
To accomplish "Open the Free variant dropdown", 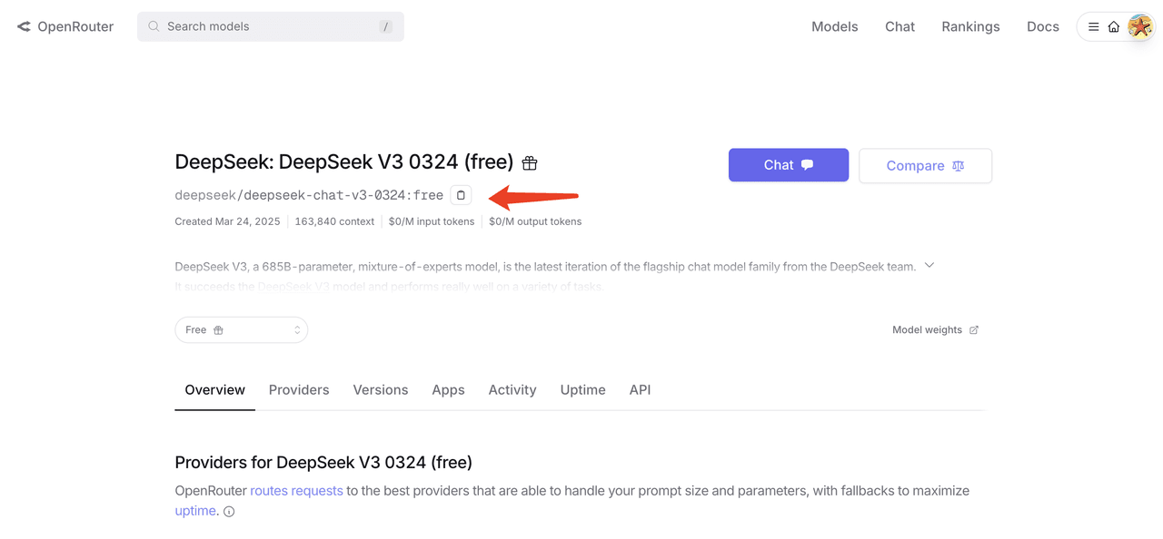I will [x=242, y=329].
